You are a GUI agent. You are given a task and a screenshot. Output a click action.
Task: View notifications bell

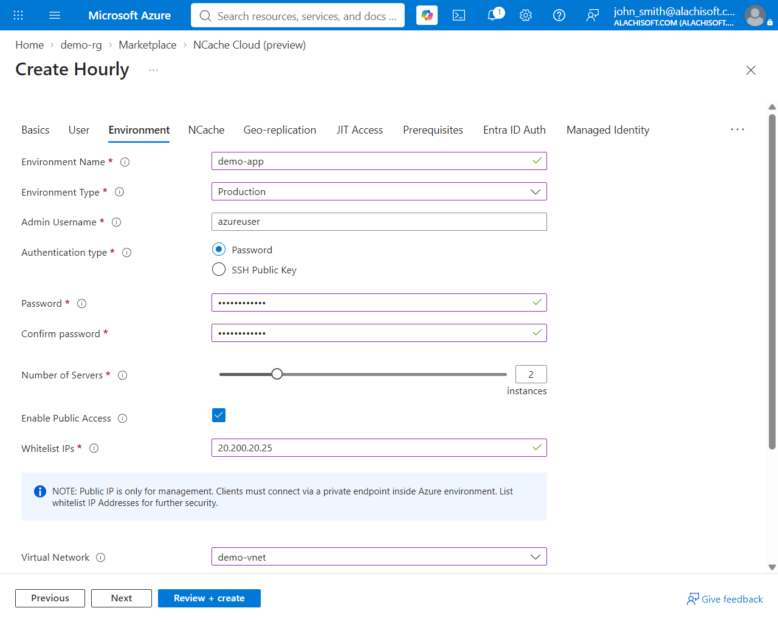coord(494,15)
